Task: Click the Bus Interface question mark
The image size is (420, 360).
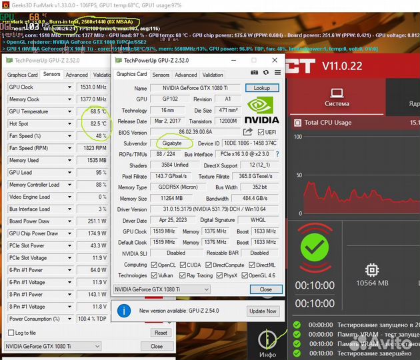Action: click(x=277, y=154)
